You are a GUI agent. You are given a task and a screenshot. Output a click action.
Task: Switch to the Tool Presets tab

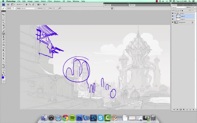(x=188, y=5)
